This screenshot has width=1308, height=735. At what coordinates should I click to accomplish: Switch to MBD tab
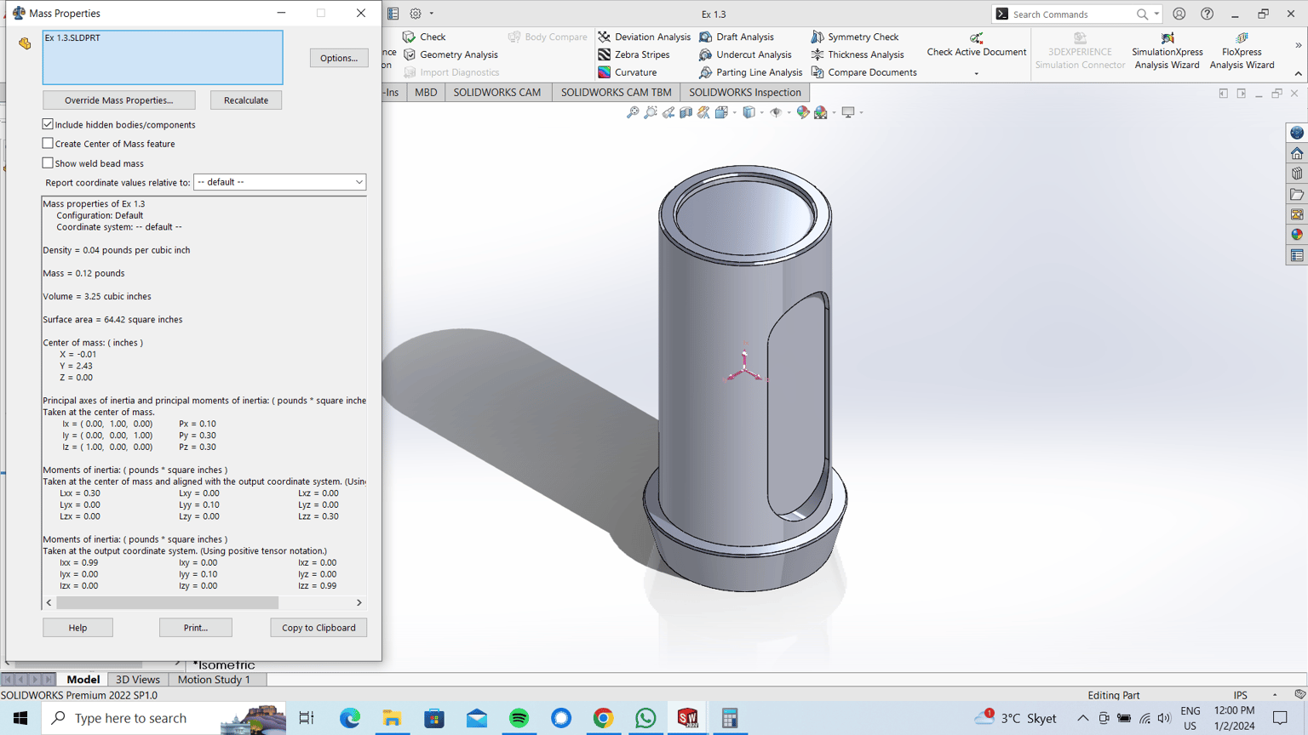426,92
